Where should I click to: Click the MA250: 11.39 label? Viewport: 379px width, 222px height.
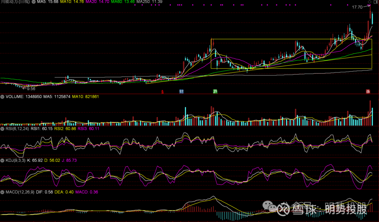tap(149, 2)
